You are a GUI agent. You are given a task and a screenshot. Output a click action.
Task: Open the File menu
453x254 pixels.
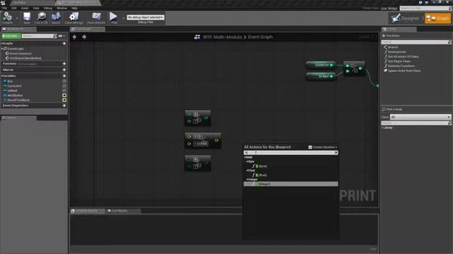coord(4,8)
